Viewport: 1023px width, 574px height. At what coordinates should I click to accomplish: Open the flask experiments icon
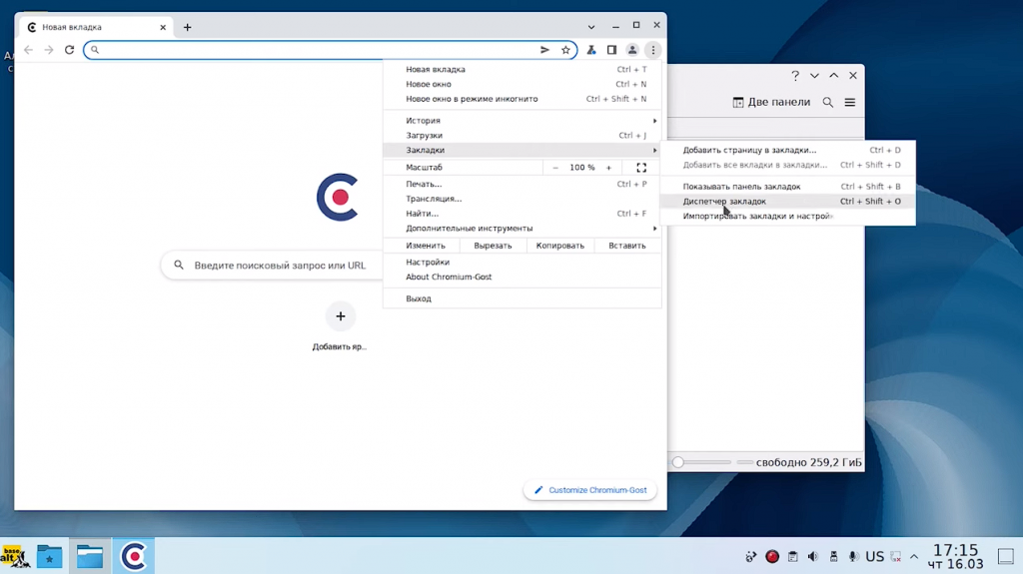pos(591,50)
